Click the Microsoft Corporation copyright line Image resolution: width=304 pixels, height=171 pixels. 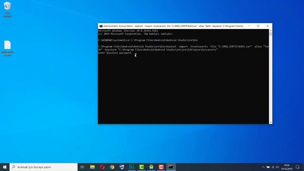tap(135, 34)
